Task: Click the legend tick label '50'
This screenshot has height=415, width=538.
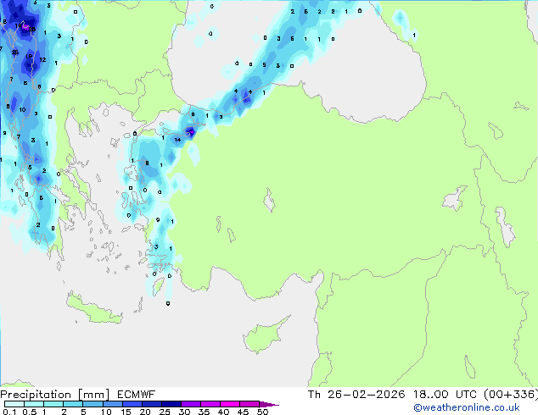Action: pyautogui.click(x=262, y=412)
